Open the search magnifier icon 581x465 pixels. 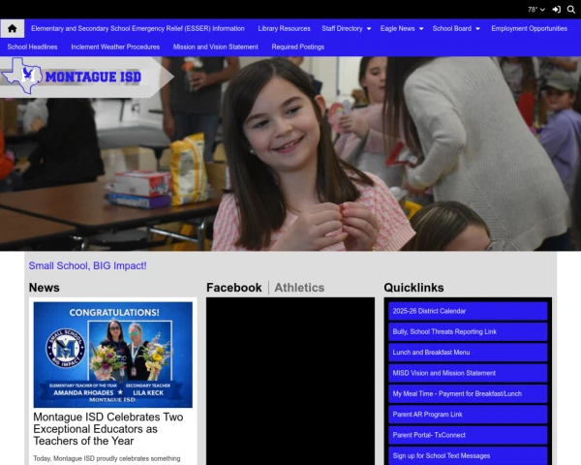(x=571, y=10)
